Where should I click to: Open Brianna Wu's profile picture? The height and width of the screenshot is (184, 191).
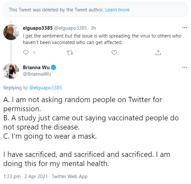(11, 71)
